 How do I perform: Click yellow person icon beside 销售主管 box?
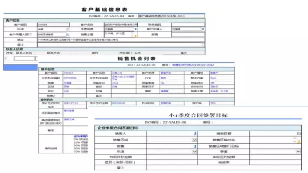(136, 36)
